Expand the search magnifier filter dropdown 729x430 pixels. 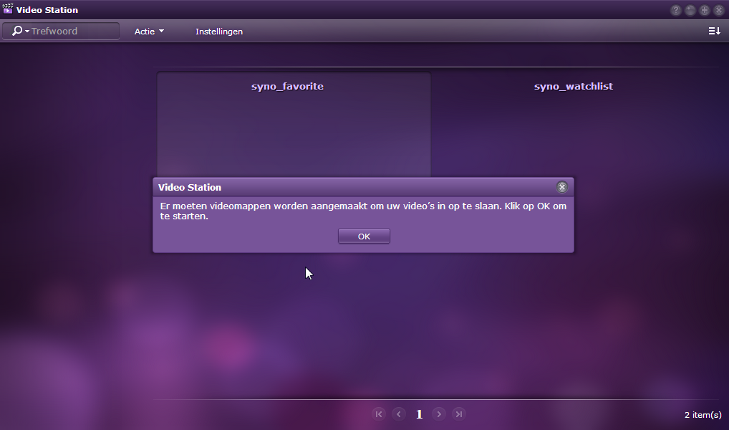coord(20,32)
